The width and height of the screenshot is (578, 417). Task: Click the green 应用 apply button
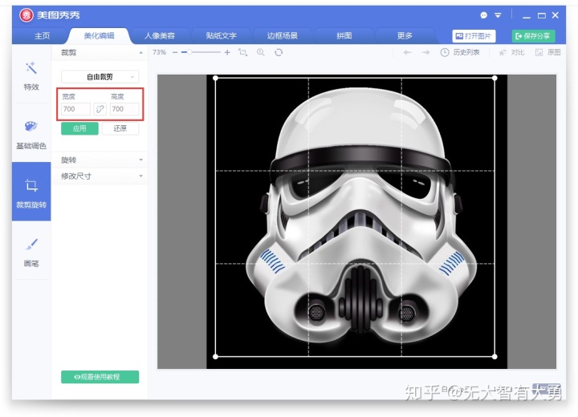tap(79, 128)
